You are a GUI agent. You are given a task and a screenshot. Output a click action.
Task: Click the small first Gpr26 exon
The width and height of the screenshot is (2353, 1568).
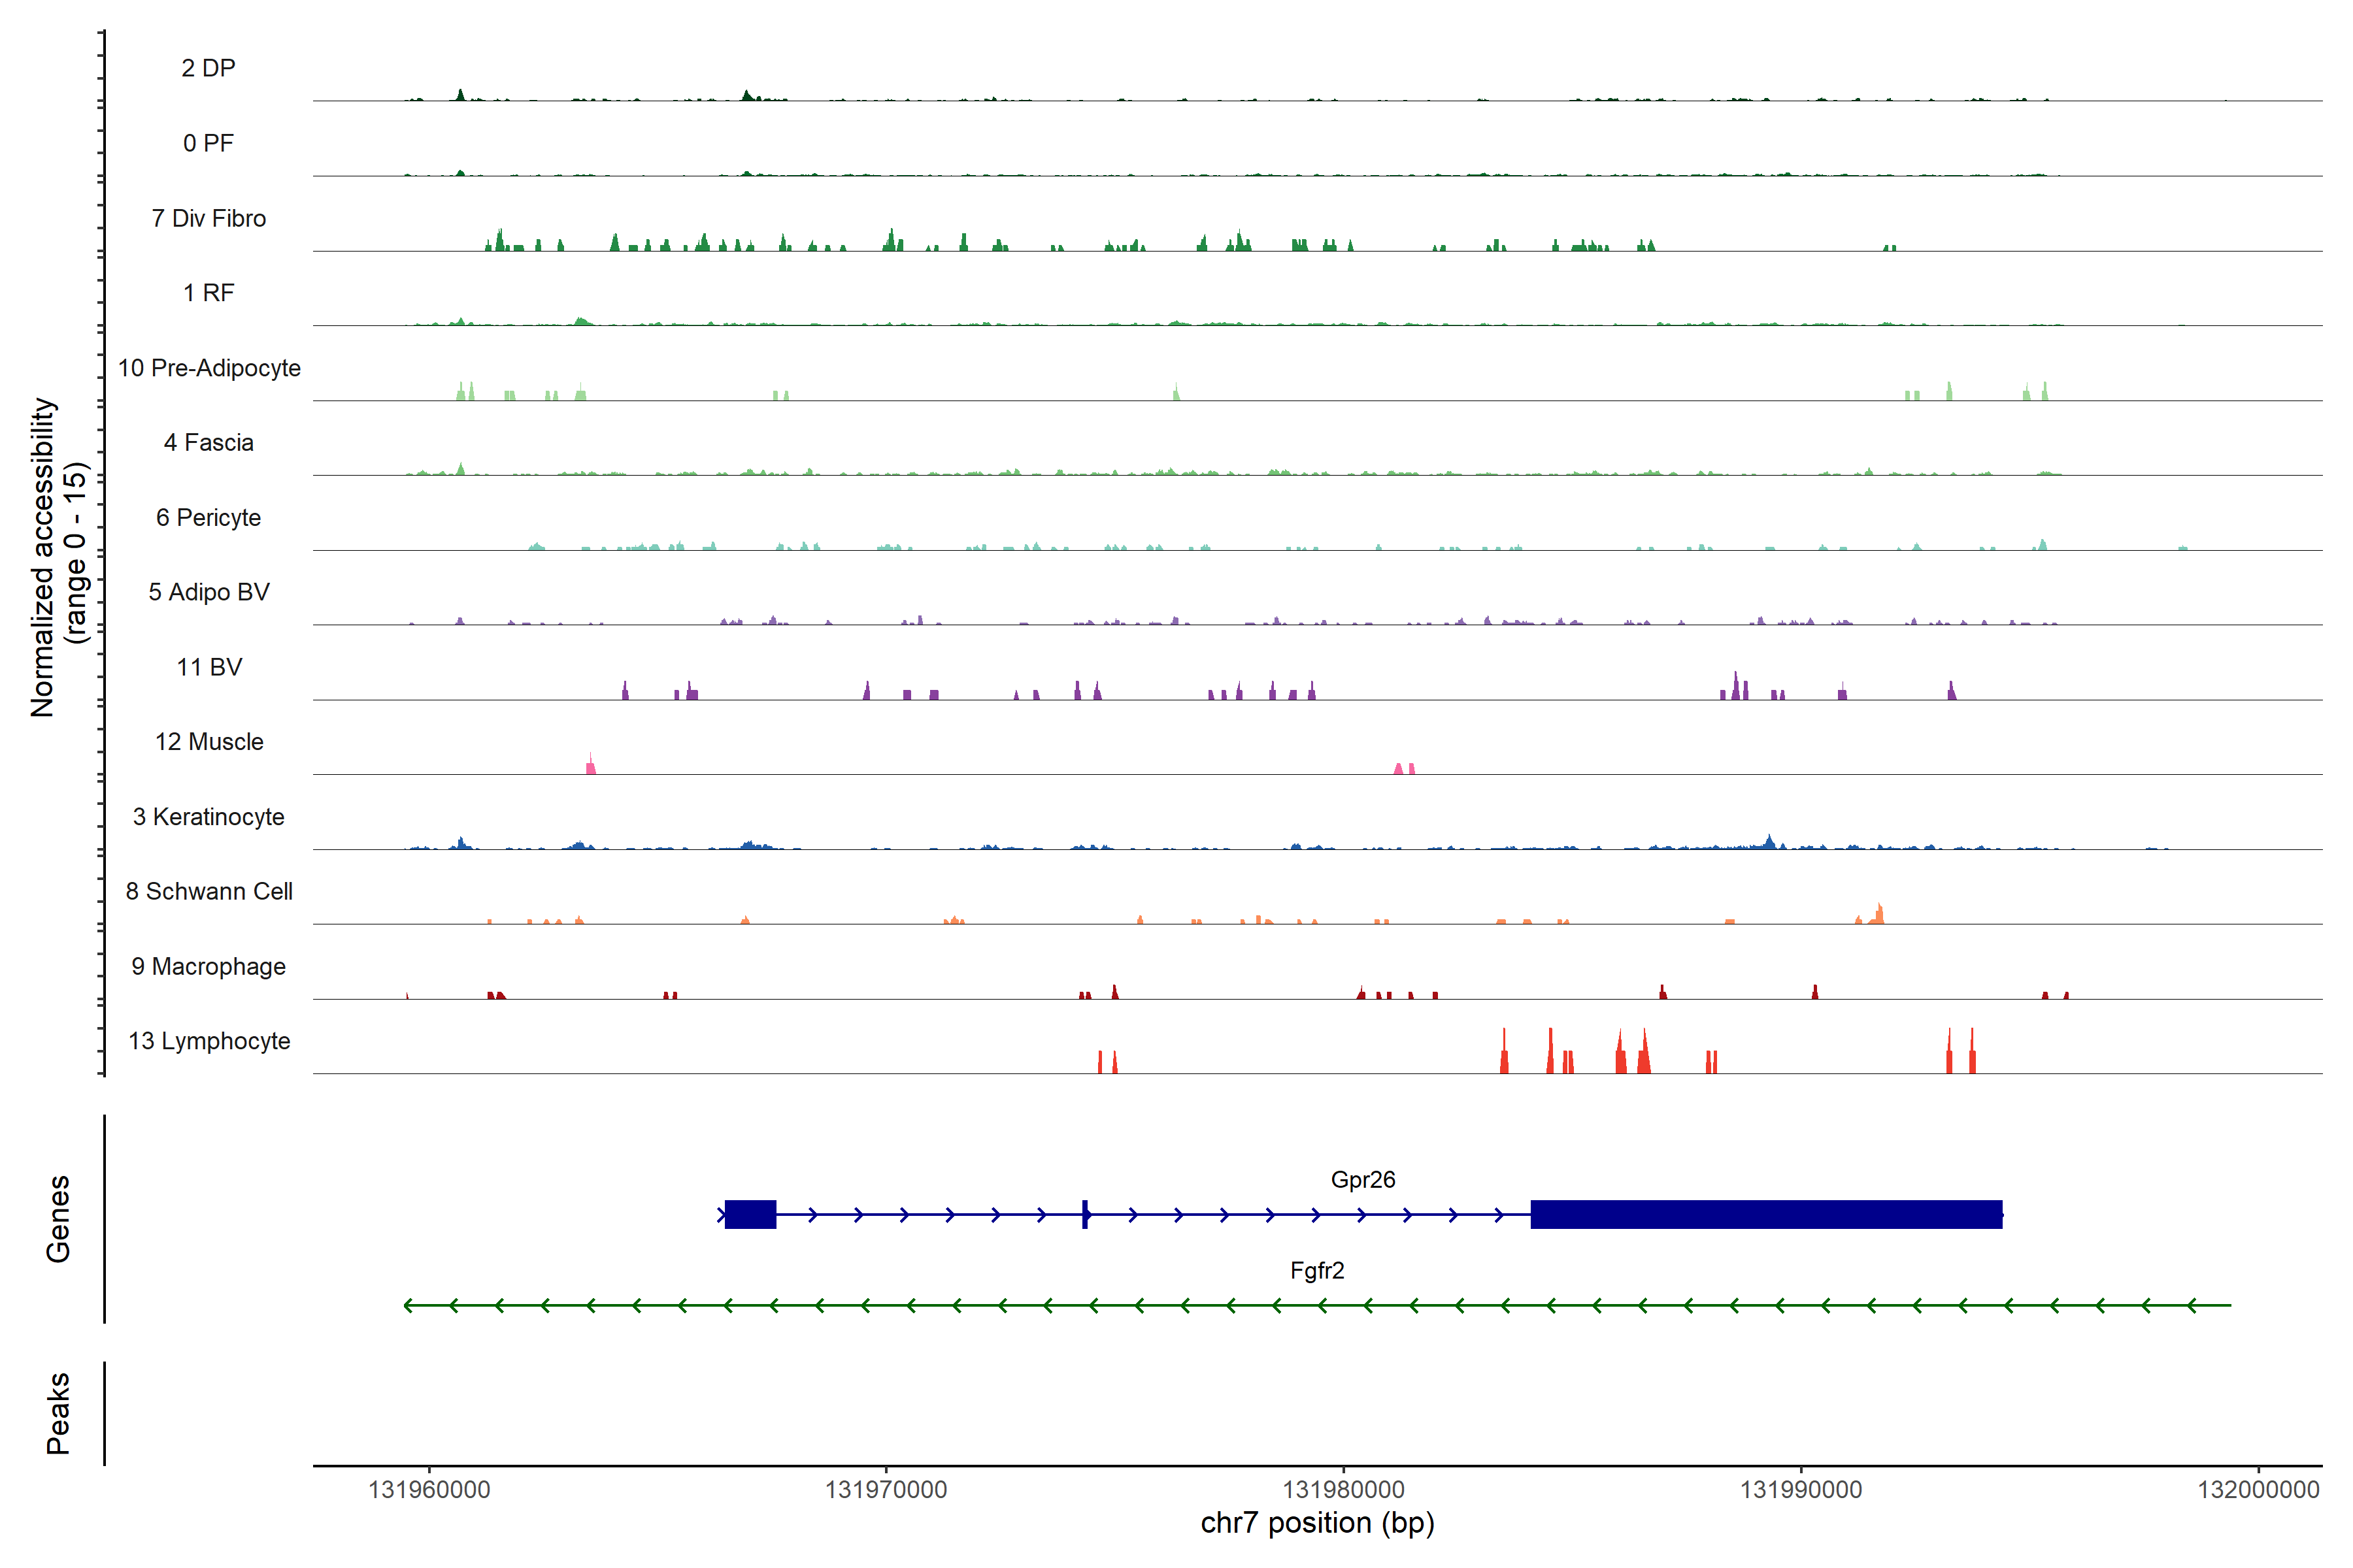[750, 1214]
